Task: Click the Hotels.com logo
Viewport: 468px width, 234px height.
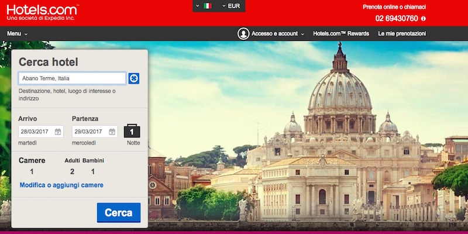Action: (42, 12)
